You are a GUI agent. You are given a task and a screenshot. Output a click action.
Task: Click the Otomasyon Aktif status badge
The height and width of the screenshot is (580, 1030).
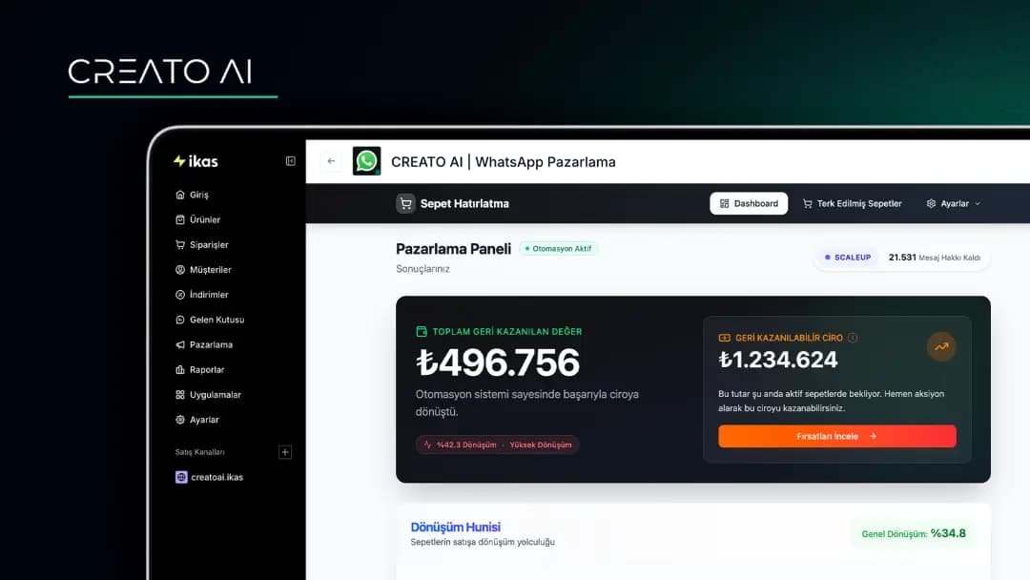click(558, 249)
